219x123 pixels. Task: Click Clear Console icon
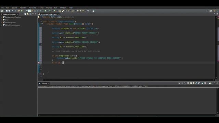(188, 83)
